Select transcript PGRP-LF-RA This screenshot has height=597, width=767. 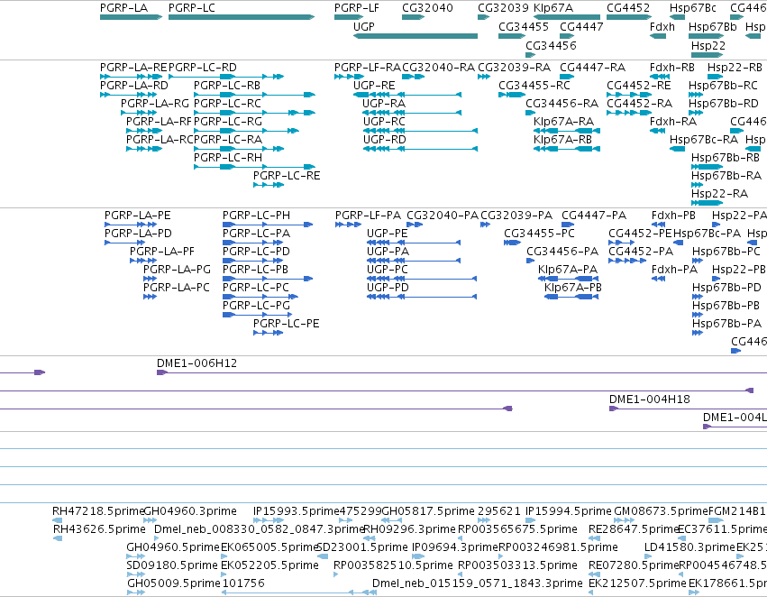368,68
